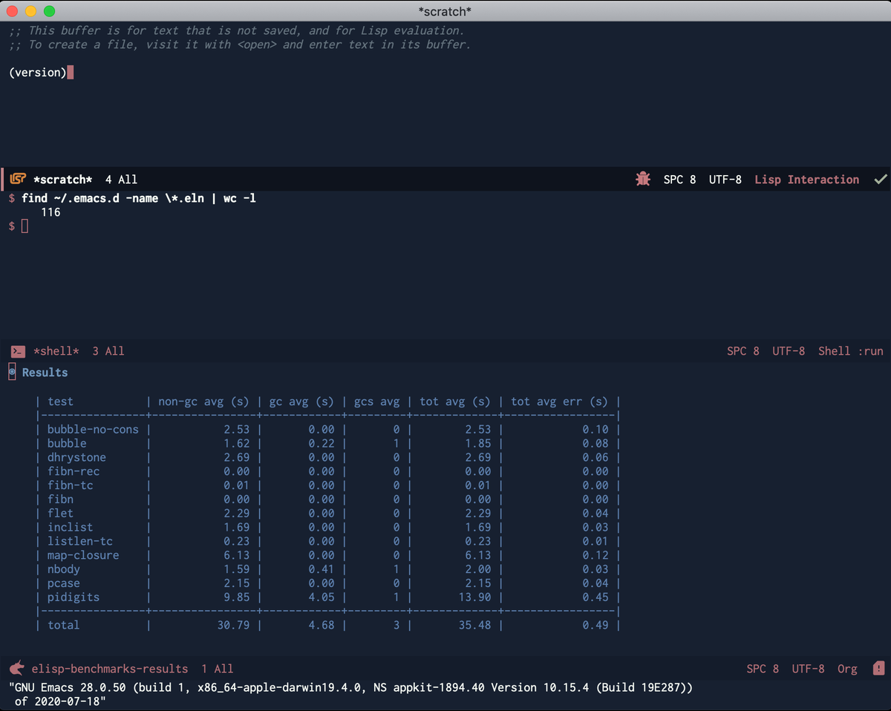Screen dimensions: 891x711
Task: Click the 'tot avg err (s)' column header
Action: pos(560,402)
